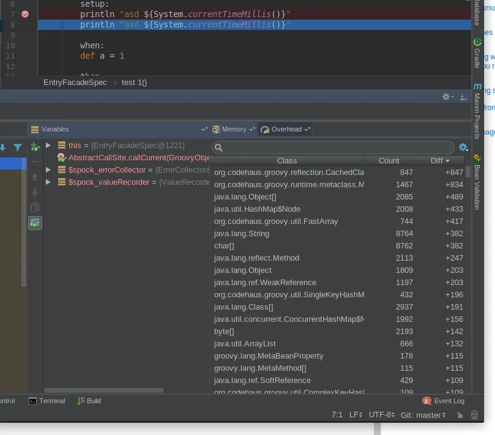The width and height of the screenshot is (495, 435).
Task: Select org.codehaus.groovy.util.FastArray row
Action: tap(338, 221)
